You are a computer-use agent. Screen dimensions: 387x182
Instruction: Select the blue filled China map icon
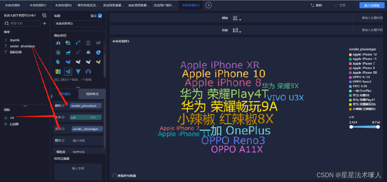68,62
